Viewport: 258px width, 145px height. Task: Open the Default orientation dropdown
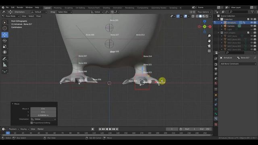39,12
